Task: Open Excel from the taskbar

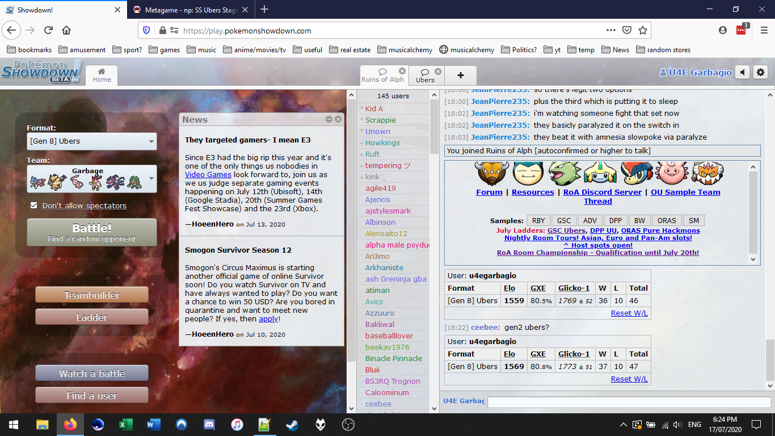Action: pos(126,425)
